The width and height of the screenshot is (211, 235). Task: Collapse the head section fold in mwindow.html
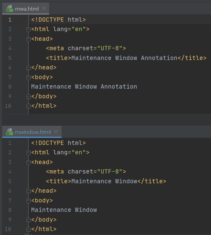click(29, 162)
